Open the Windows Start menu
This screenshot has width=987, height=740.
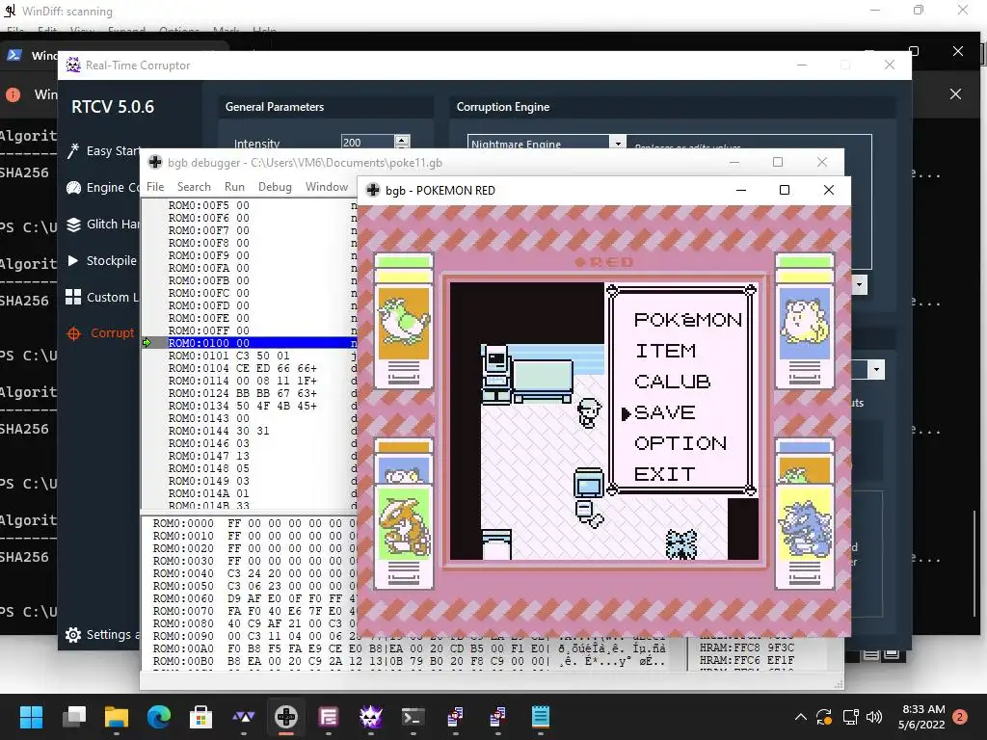pyautogui.click(x=31, y=717)
